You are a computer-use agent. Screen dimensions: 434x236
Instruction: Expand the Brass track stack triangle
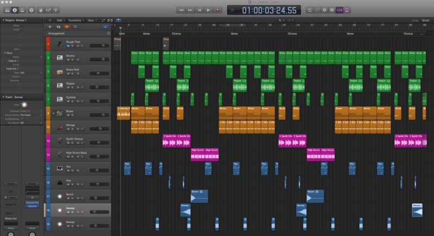tap(54, 113)
